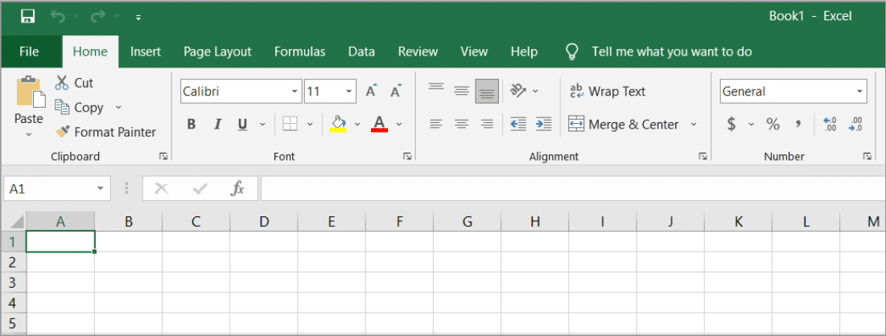
Task: Click the Cut scissors button
Action: point(74,83)
